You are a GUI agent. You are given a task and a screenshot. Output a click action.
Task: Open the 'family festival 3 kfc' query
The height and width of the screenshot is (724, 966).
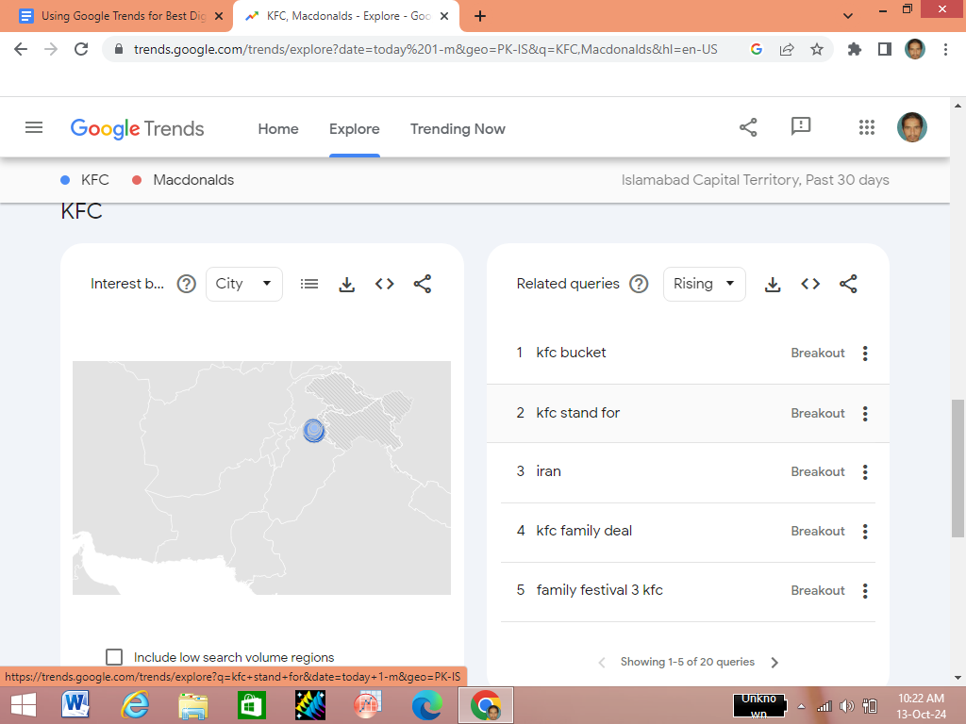pos(599,590)
